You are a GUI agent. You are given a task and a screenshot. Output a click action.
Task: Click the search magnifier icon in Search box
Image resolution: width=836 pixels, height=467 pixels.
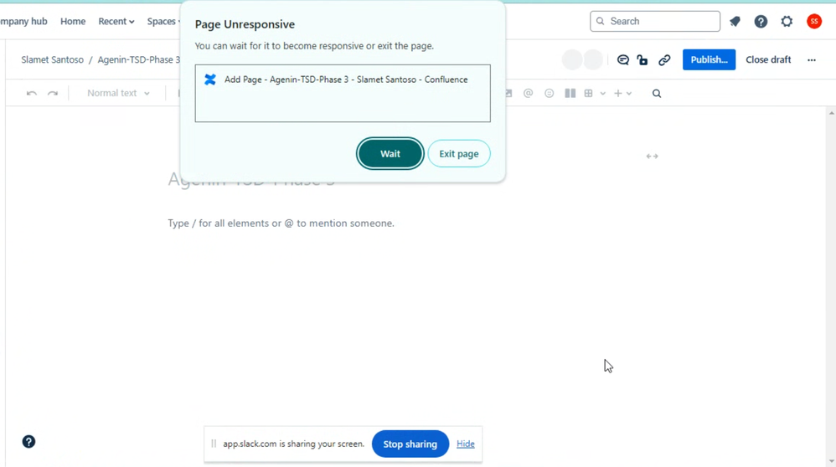tap(601, 21)
